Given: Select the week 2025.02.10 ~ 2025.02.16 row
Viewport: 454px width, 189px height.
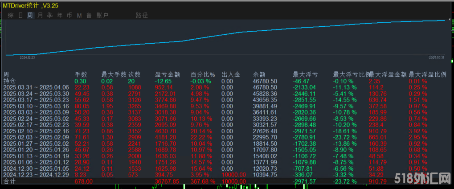Looking at the screenshot, I should click(227, 131).
